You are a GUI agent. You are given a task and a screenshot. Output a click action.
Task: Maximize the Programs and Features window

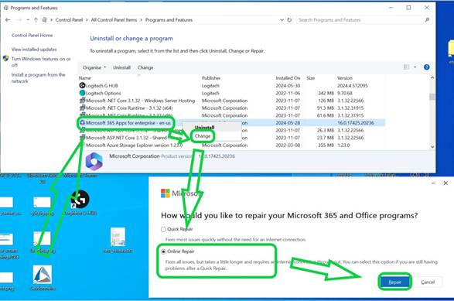click(x=408, y=8)
